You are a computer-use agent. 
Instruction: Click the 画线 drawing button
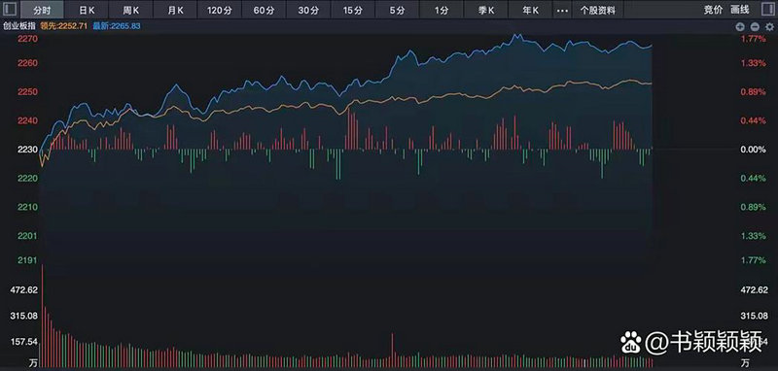click(x=740, y=10)
